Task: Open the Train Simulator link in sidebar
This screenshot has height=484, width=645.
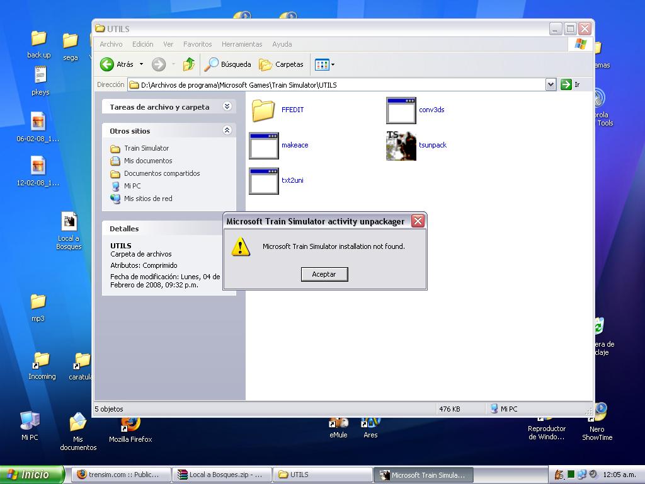Action: click(146, 148)
